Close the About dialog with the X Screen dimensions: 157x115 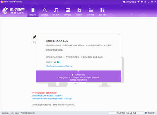tap(120, 35)
